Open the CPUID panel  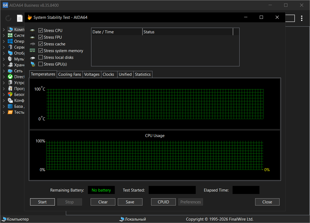tap(163, 202)
